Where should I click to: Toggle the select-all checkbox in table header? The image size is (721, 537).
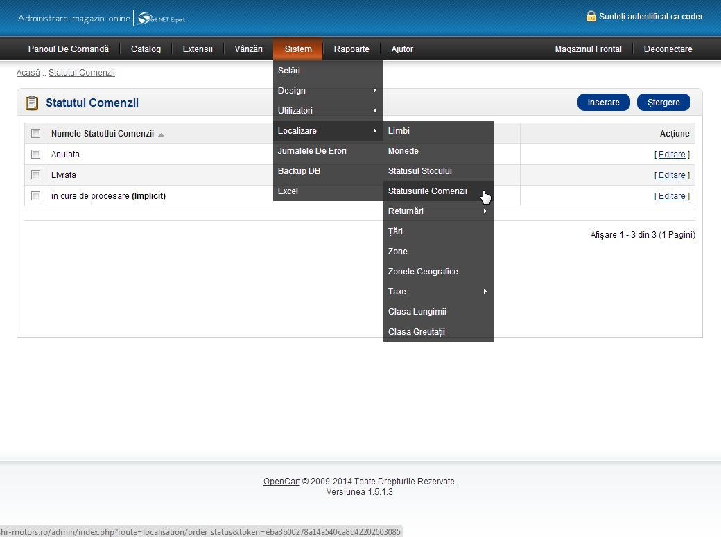pyautogui.click(x=36, y=134)
